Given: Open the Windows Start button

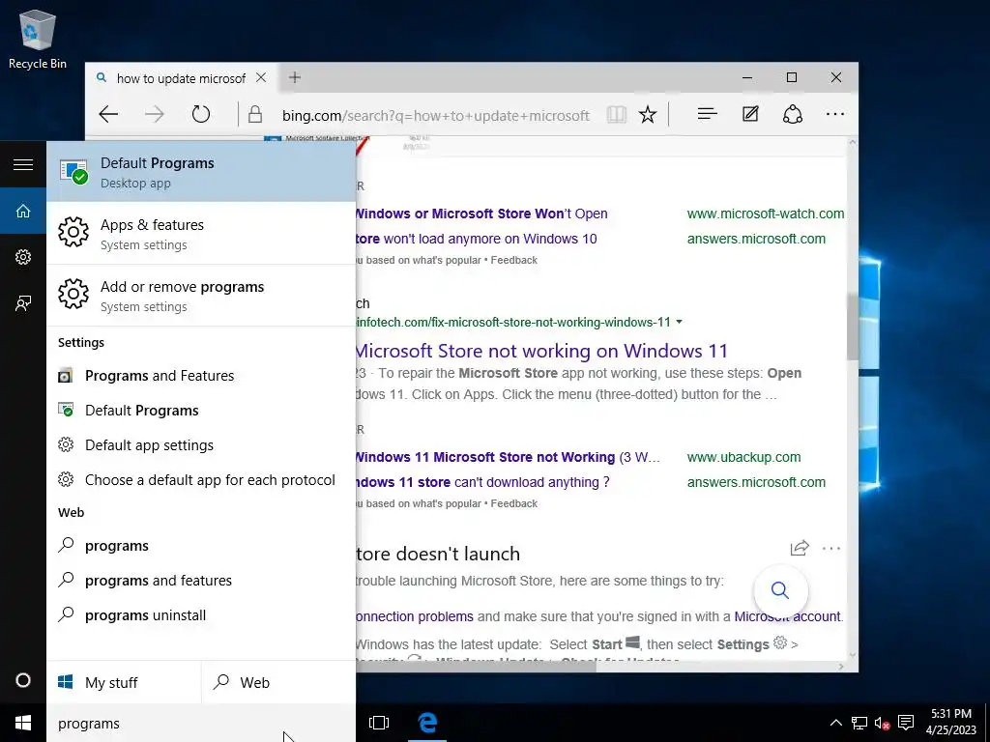Looking at the screenshot, I should pos(23,723).
